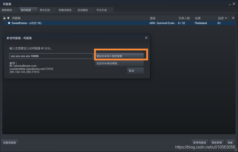Click the lock icon column header
The image size is (238, 152).
tap(4, 18)
